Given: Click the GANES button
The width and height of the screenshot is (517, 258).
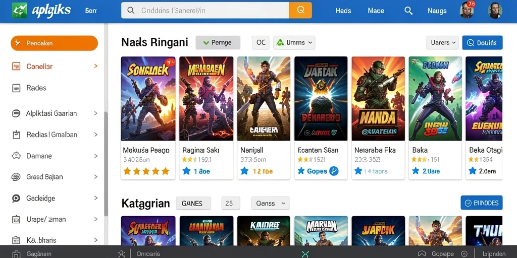Looking at the screenshot, I should tap(193, 204).
